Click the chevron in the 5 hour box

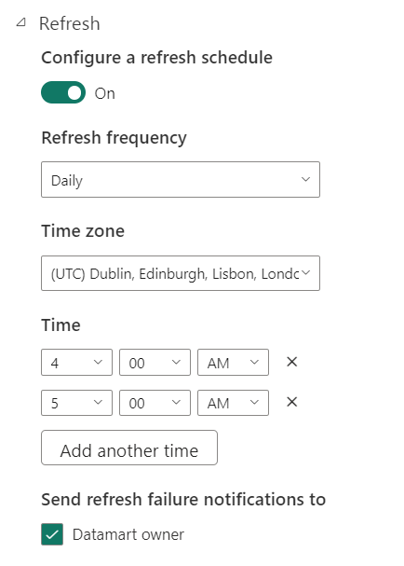(x=98, y=402)
